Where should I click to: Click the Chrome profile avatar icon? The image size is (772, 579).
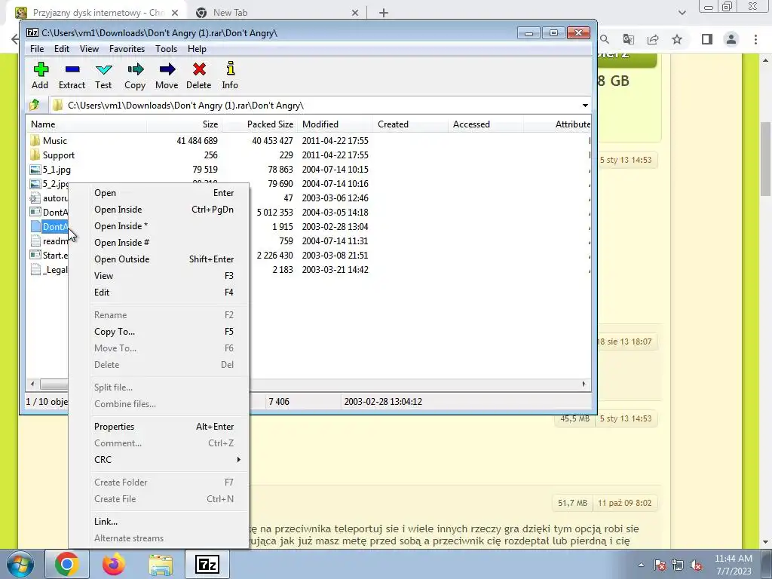pyautogui.click(x=731, y=39)
